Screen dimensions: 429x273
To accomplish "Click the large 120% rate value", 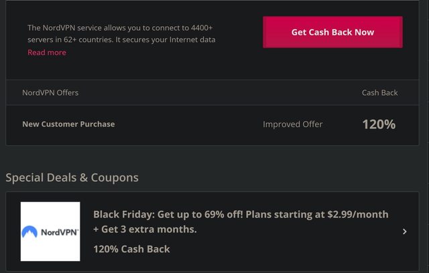I will [379, 124].
